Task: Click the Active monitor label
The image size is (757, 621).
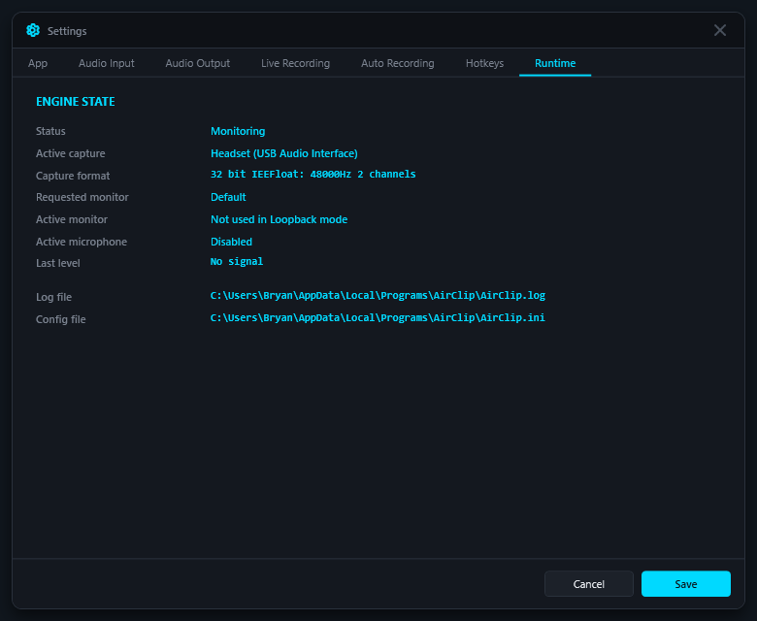Action: point(72,219)
